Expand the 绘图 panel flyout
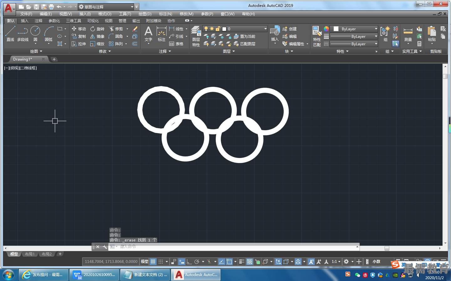The width and height of the screenshot is (451, 281). tap(36, 51)
